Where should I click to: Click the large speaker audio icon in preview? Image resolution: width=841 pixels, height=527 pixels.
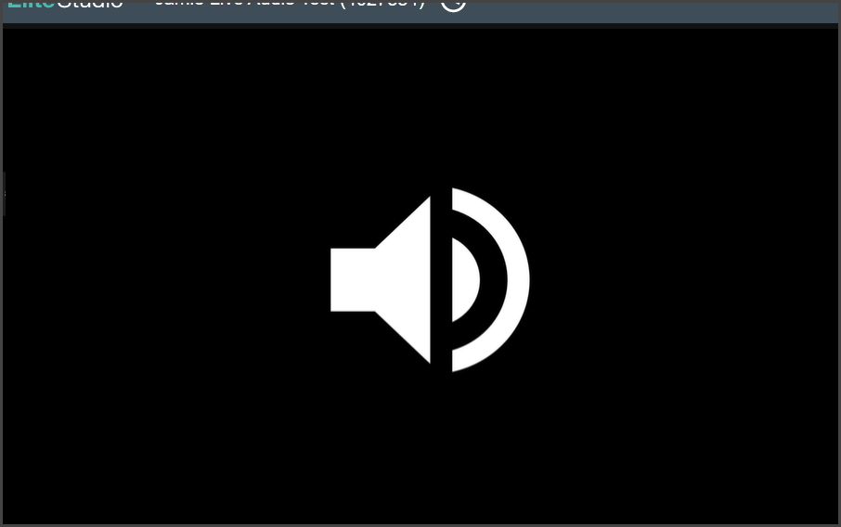point(430,279)
